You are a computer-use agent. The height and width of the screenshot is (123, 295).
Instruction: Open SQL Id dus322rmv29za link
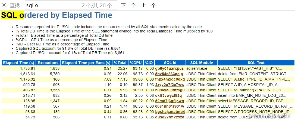click(170, 117)
